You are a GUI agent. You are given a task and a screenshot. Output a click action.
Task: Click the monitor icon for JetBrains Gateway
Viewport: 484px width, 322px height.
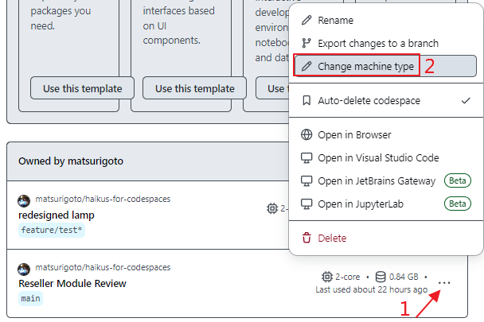click(x=306, y=180)
